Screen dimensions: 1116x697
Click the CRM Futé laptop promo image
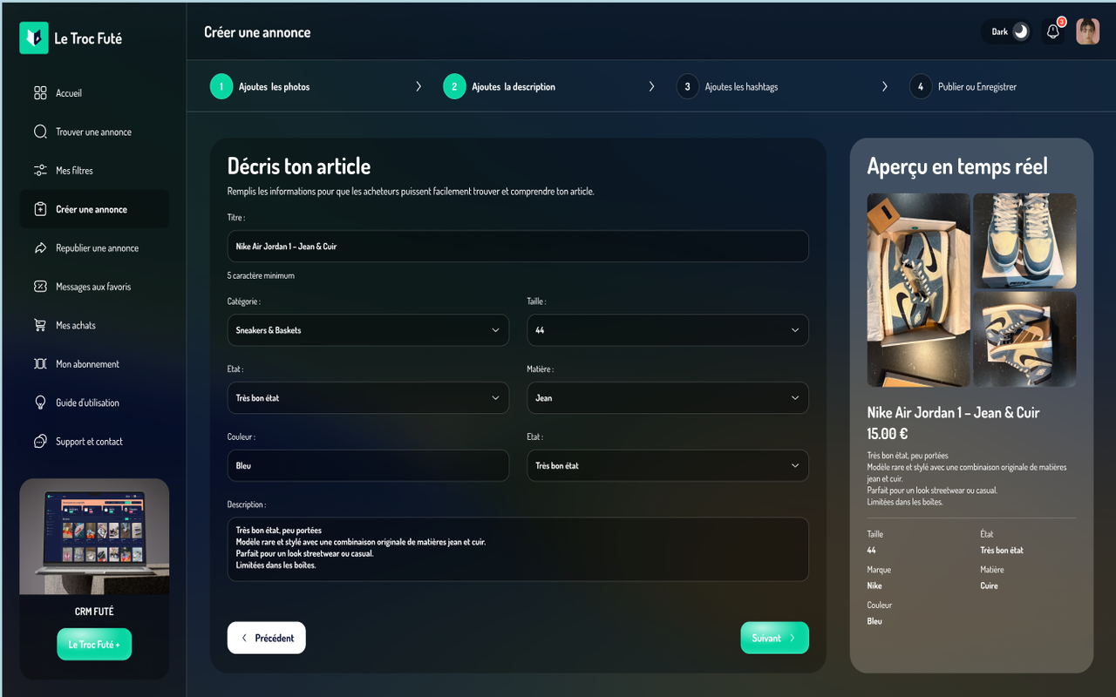(94, 537)
